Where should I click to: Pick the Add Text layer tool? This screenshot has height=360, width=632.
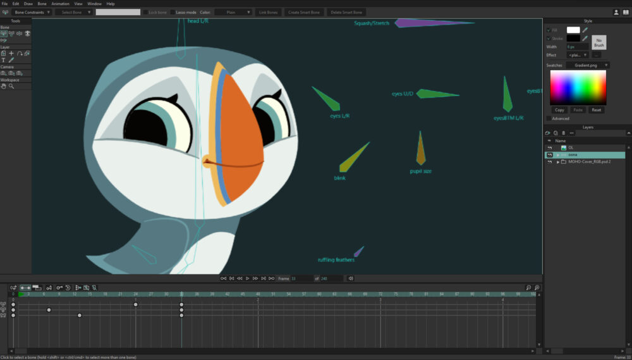pyautogui.click(x=4, y=60)
